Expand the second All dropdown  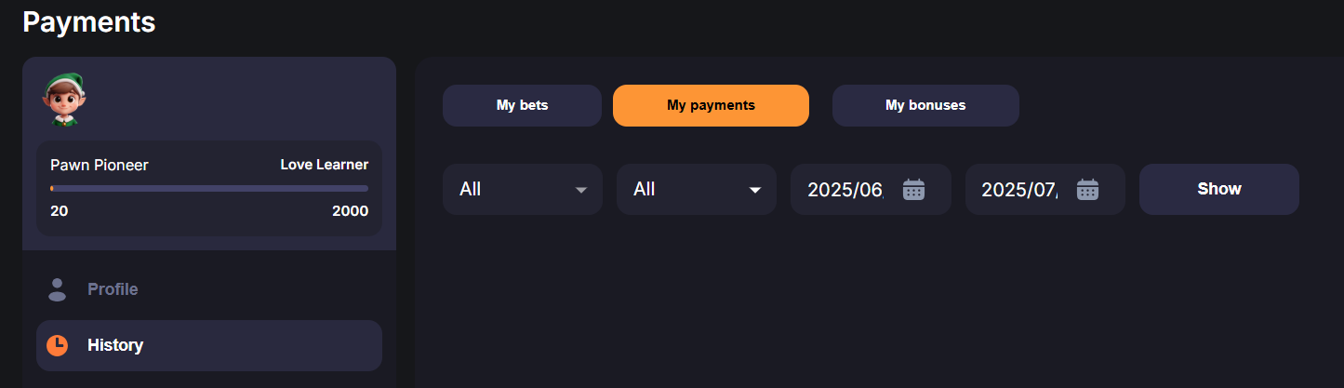pyautogui.click(x=696, y=190)
